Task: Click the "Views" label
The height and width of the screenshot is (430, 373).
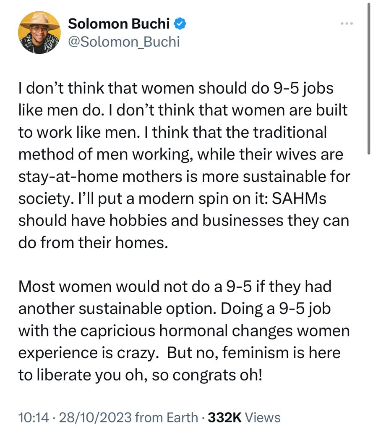Action: [262, 417]
